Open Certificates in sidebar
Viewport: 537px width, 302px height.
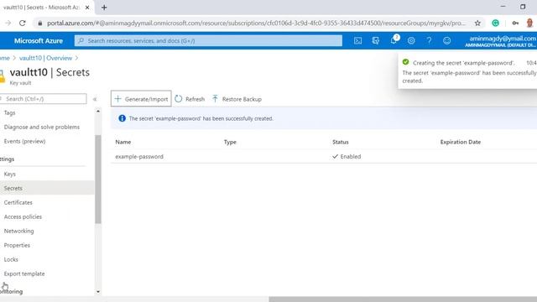tap(18, 202)
